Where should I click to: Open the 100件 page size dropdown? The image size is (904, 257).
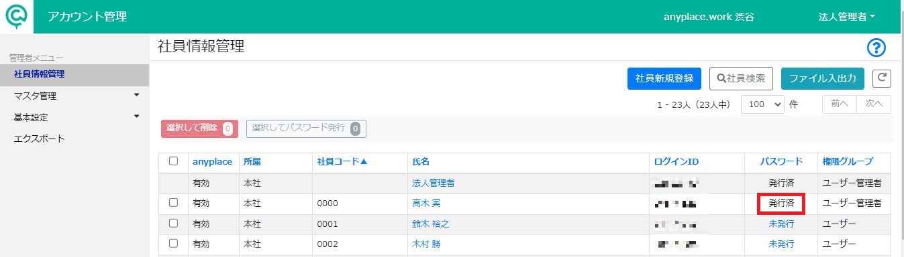tap(762, 104)
